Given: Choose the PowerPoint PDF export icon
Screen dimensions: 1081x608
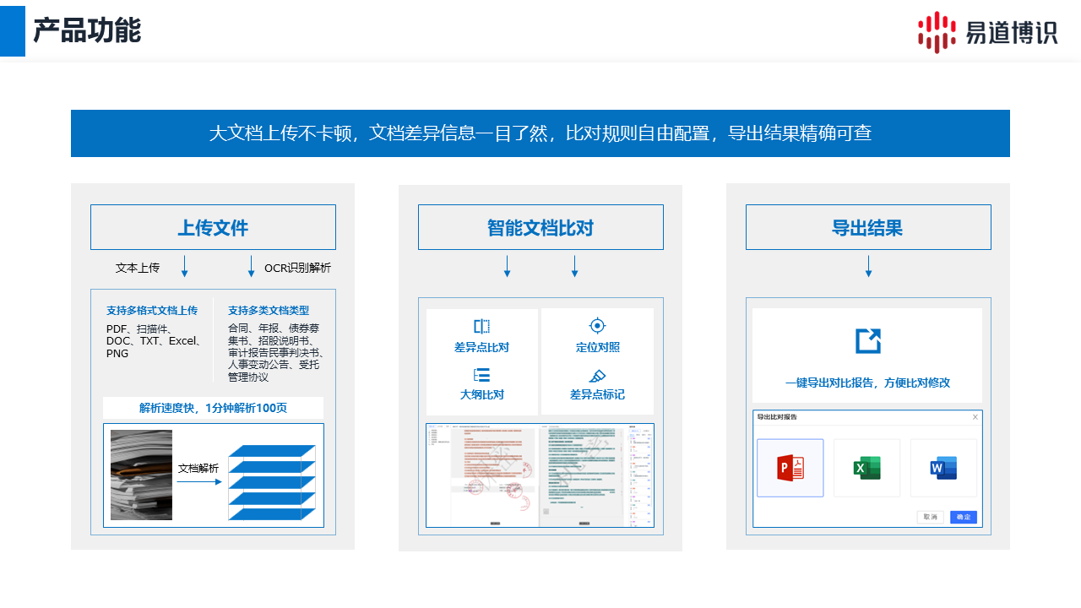Looking at the screenshot, I should [790, 468].
